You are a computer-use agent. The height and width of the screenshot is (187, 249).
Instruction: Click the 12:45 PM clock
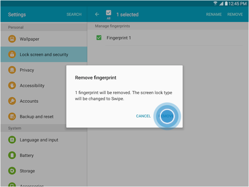(x=237, y=3)
